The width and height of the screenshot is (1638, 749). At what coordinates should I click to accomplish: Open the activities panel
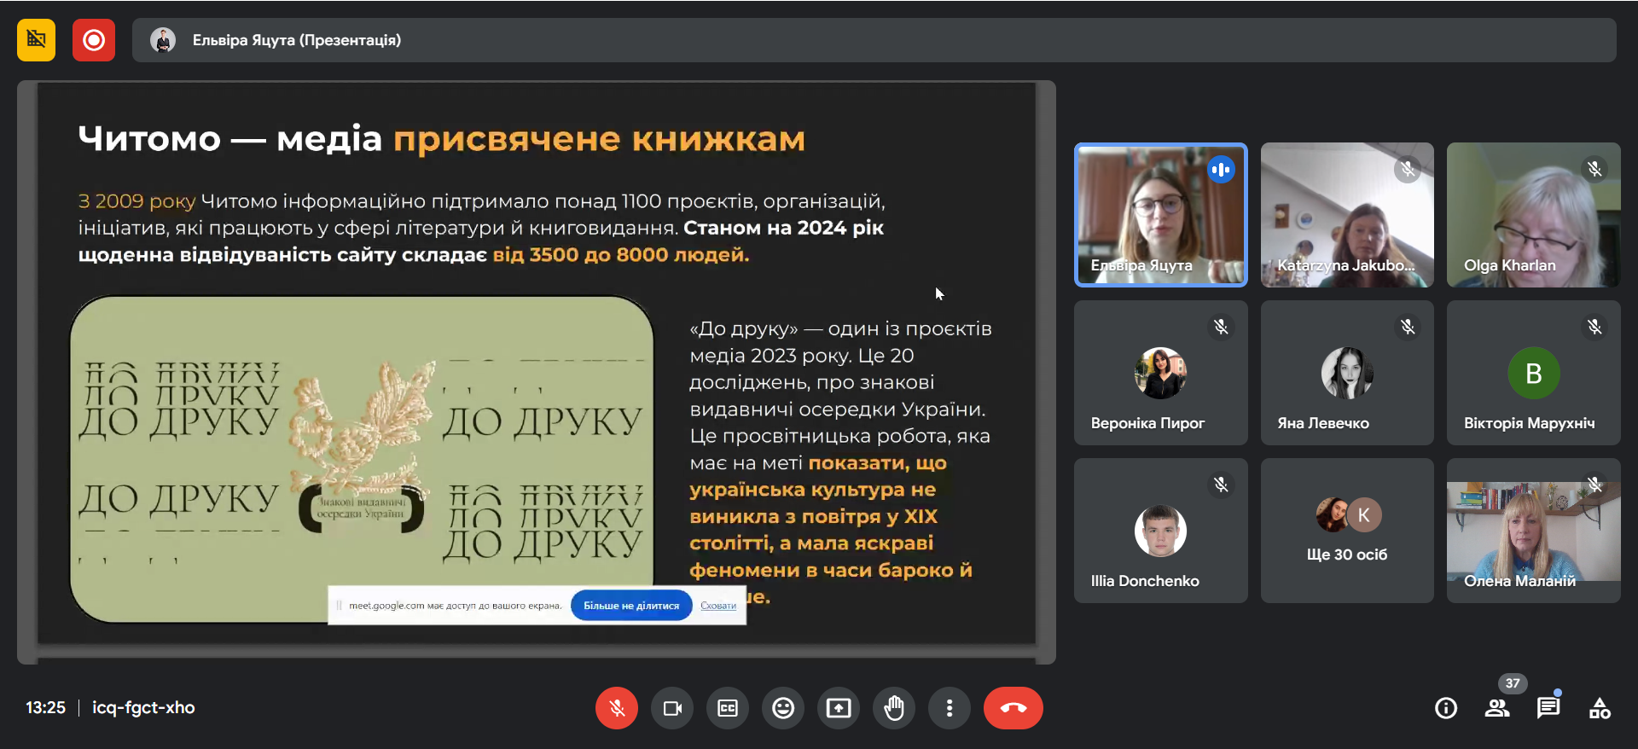pos(1600,708)
